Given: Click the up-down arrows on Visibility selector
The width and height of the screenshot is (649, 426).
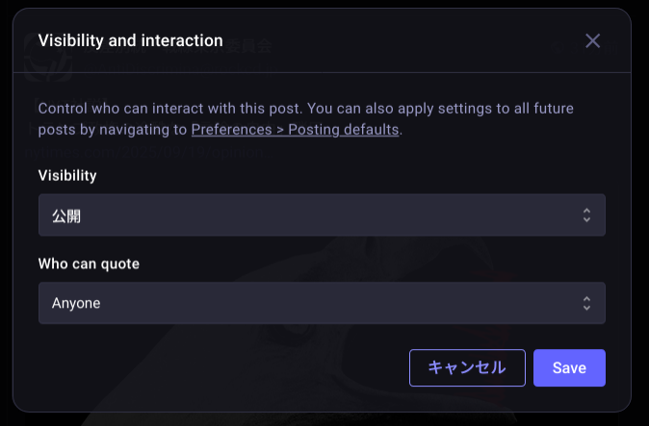Looking at the screenshot, I should (x=586, y=215).
